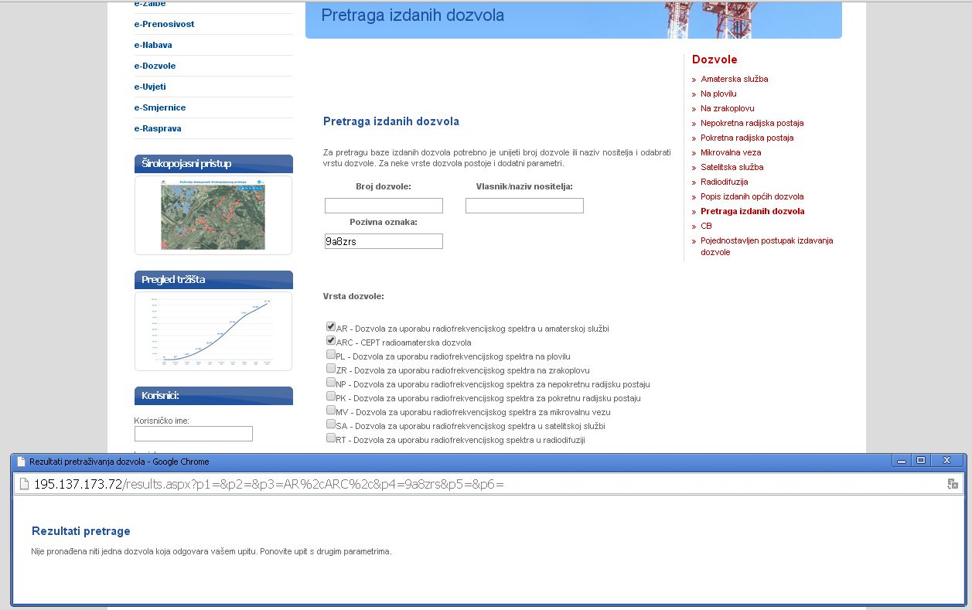
Task: Click the translate icon in the popup address bar
Action: (953, 484)
